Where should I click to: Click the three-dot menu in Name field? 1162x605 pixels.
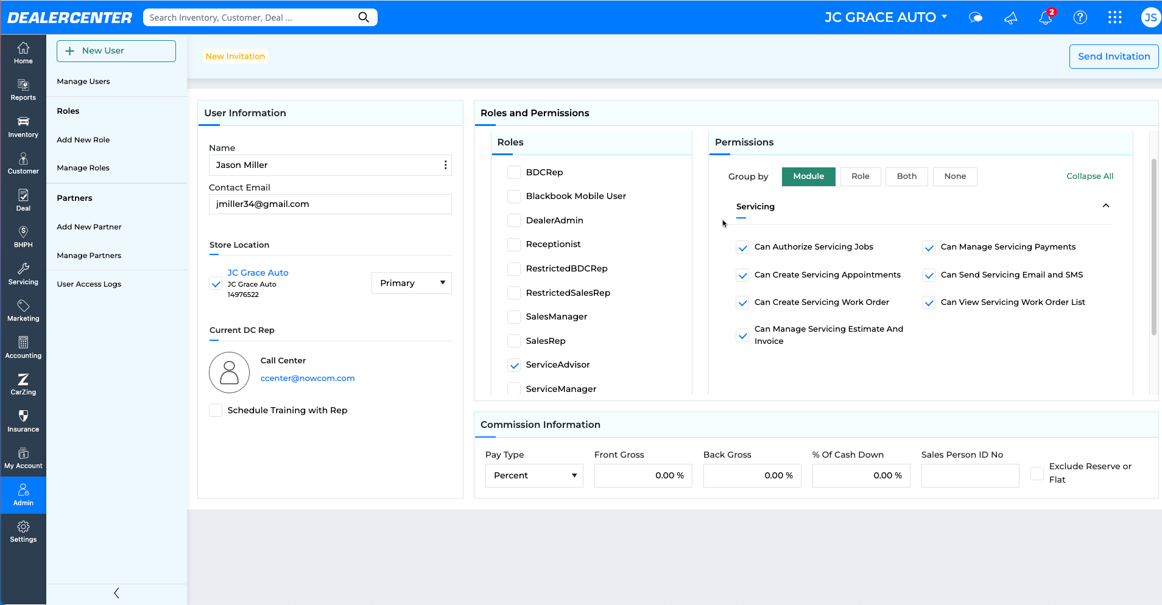(445, 165)
